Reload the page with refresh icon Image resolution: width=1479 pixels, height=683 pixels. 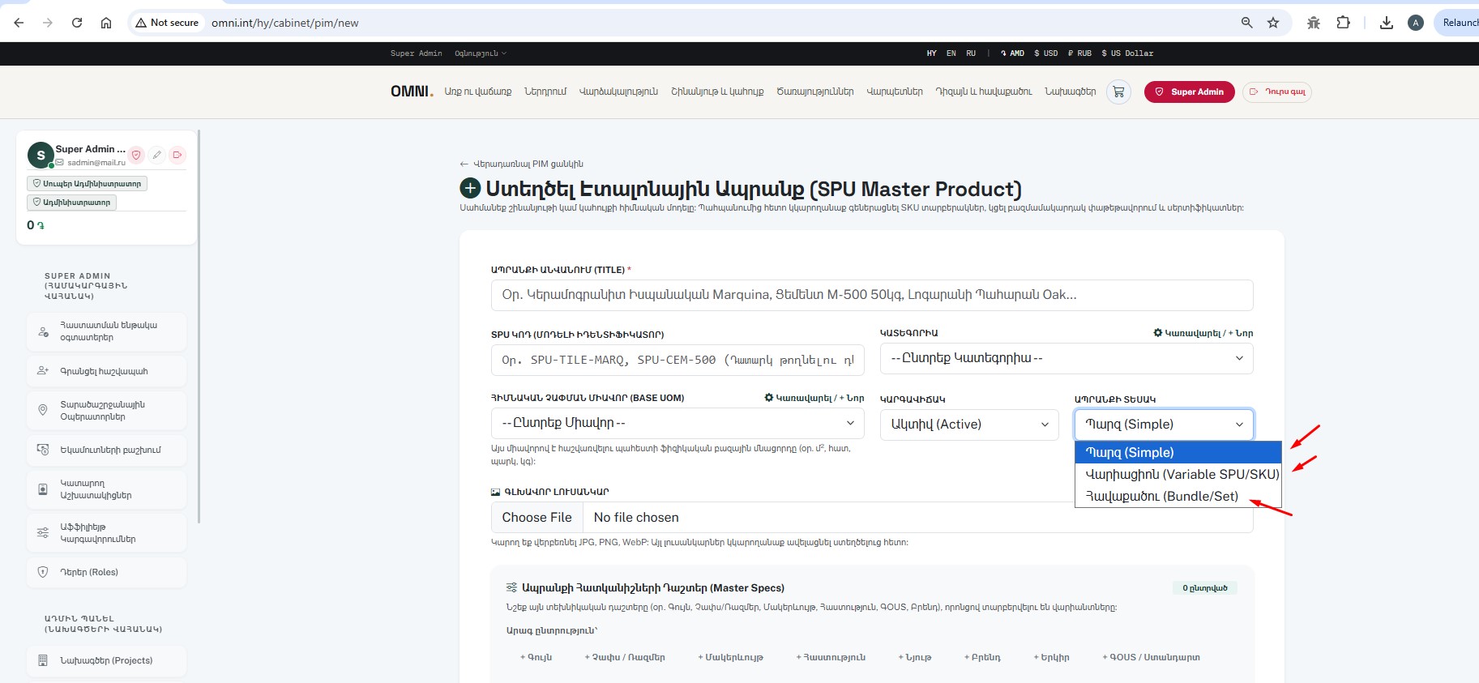pyautogui.click(x=77, y=23)
